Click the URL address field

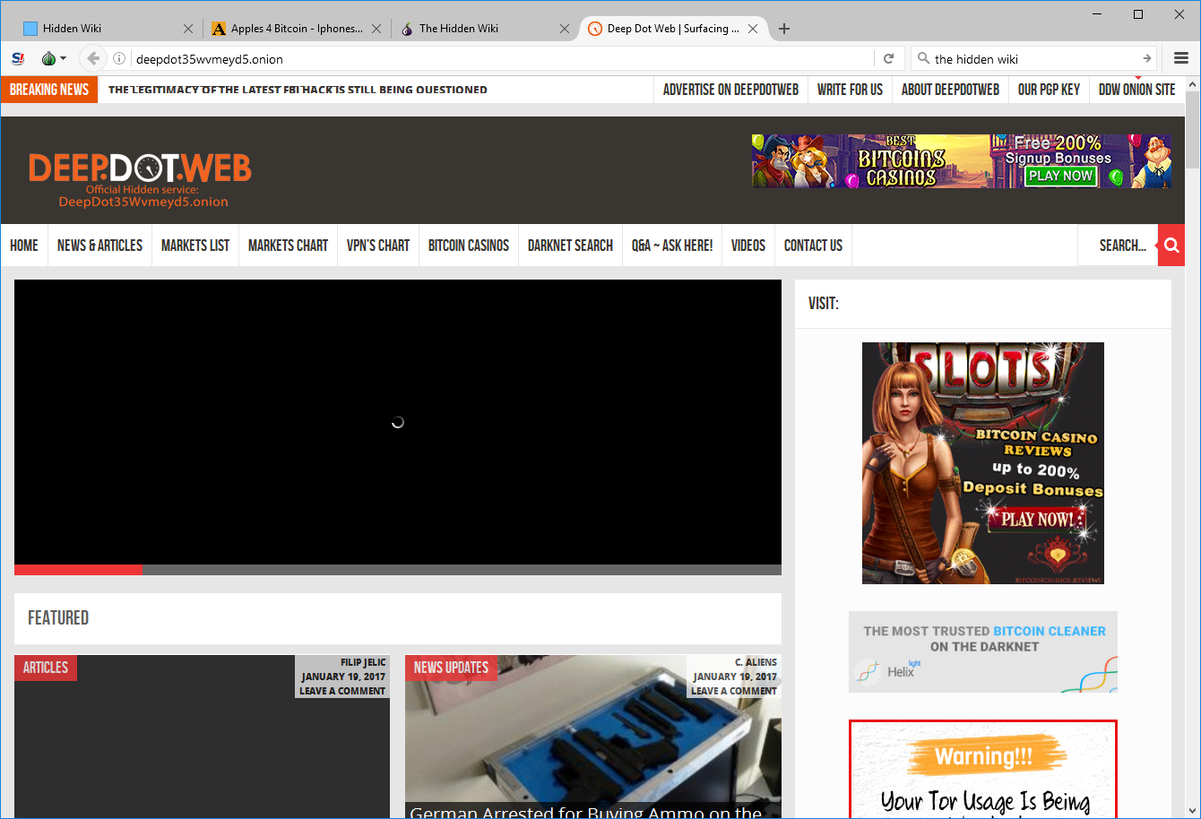pos(502,59)
